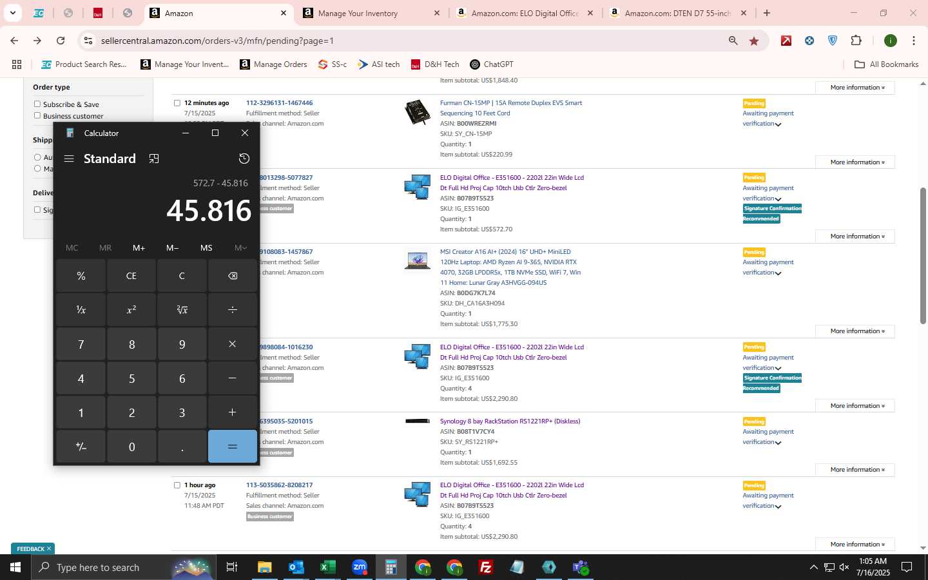
Task: Expand payment verification for Furman order
Action: 778,124
